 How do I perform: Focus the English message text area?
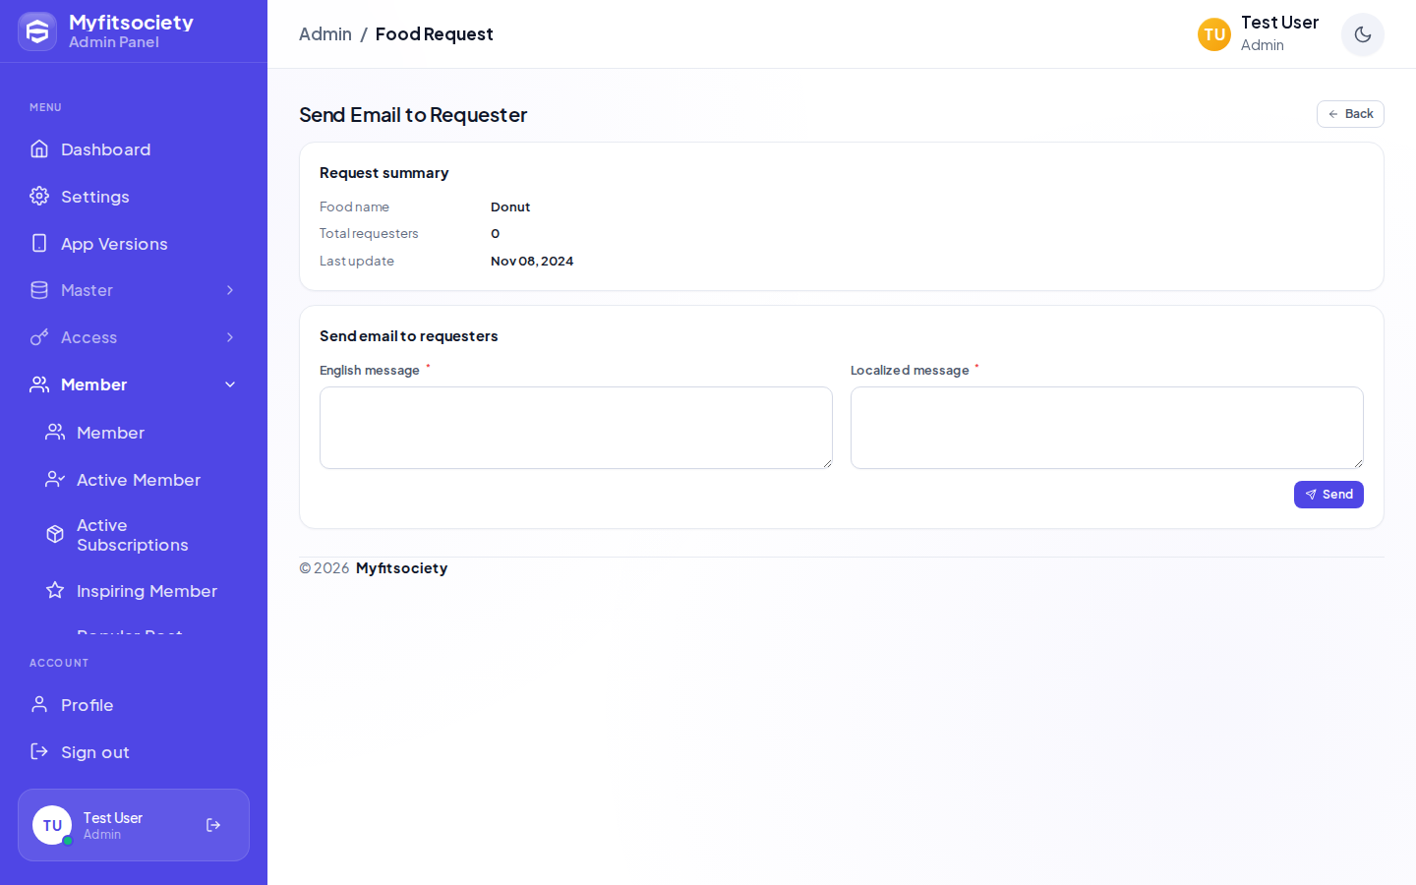(576, 428)
